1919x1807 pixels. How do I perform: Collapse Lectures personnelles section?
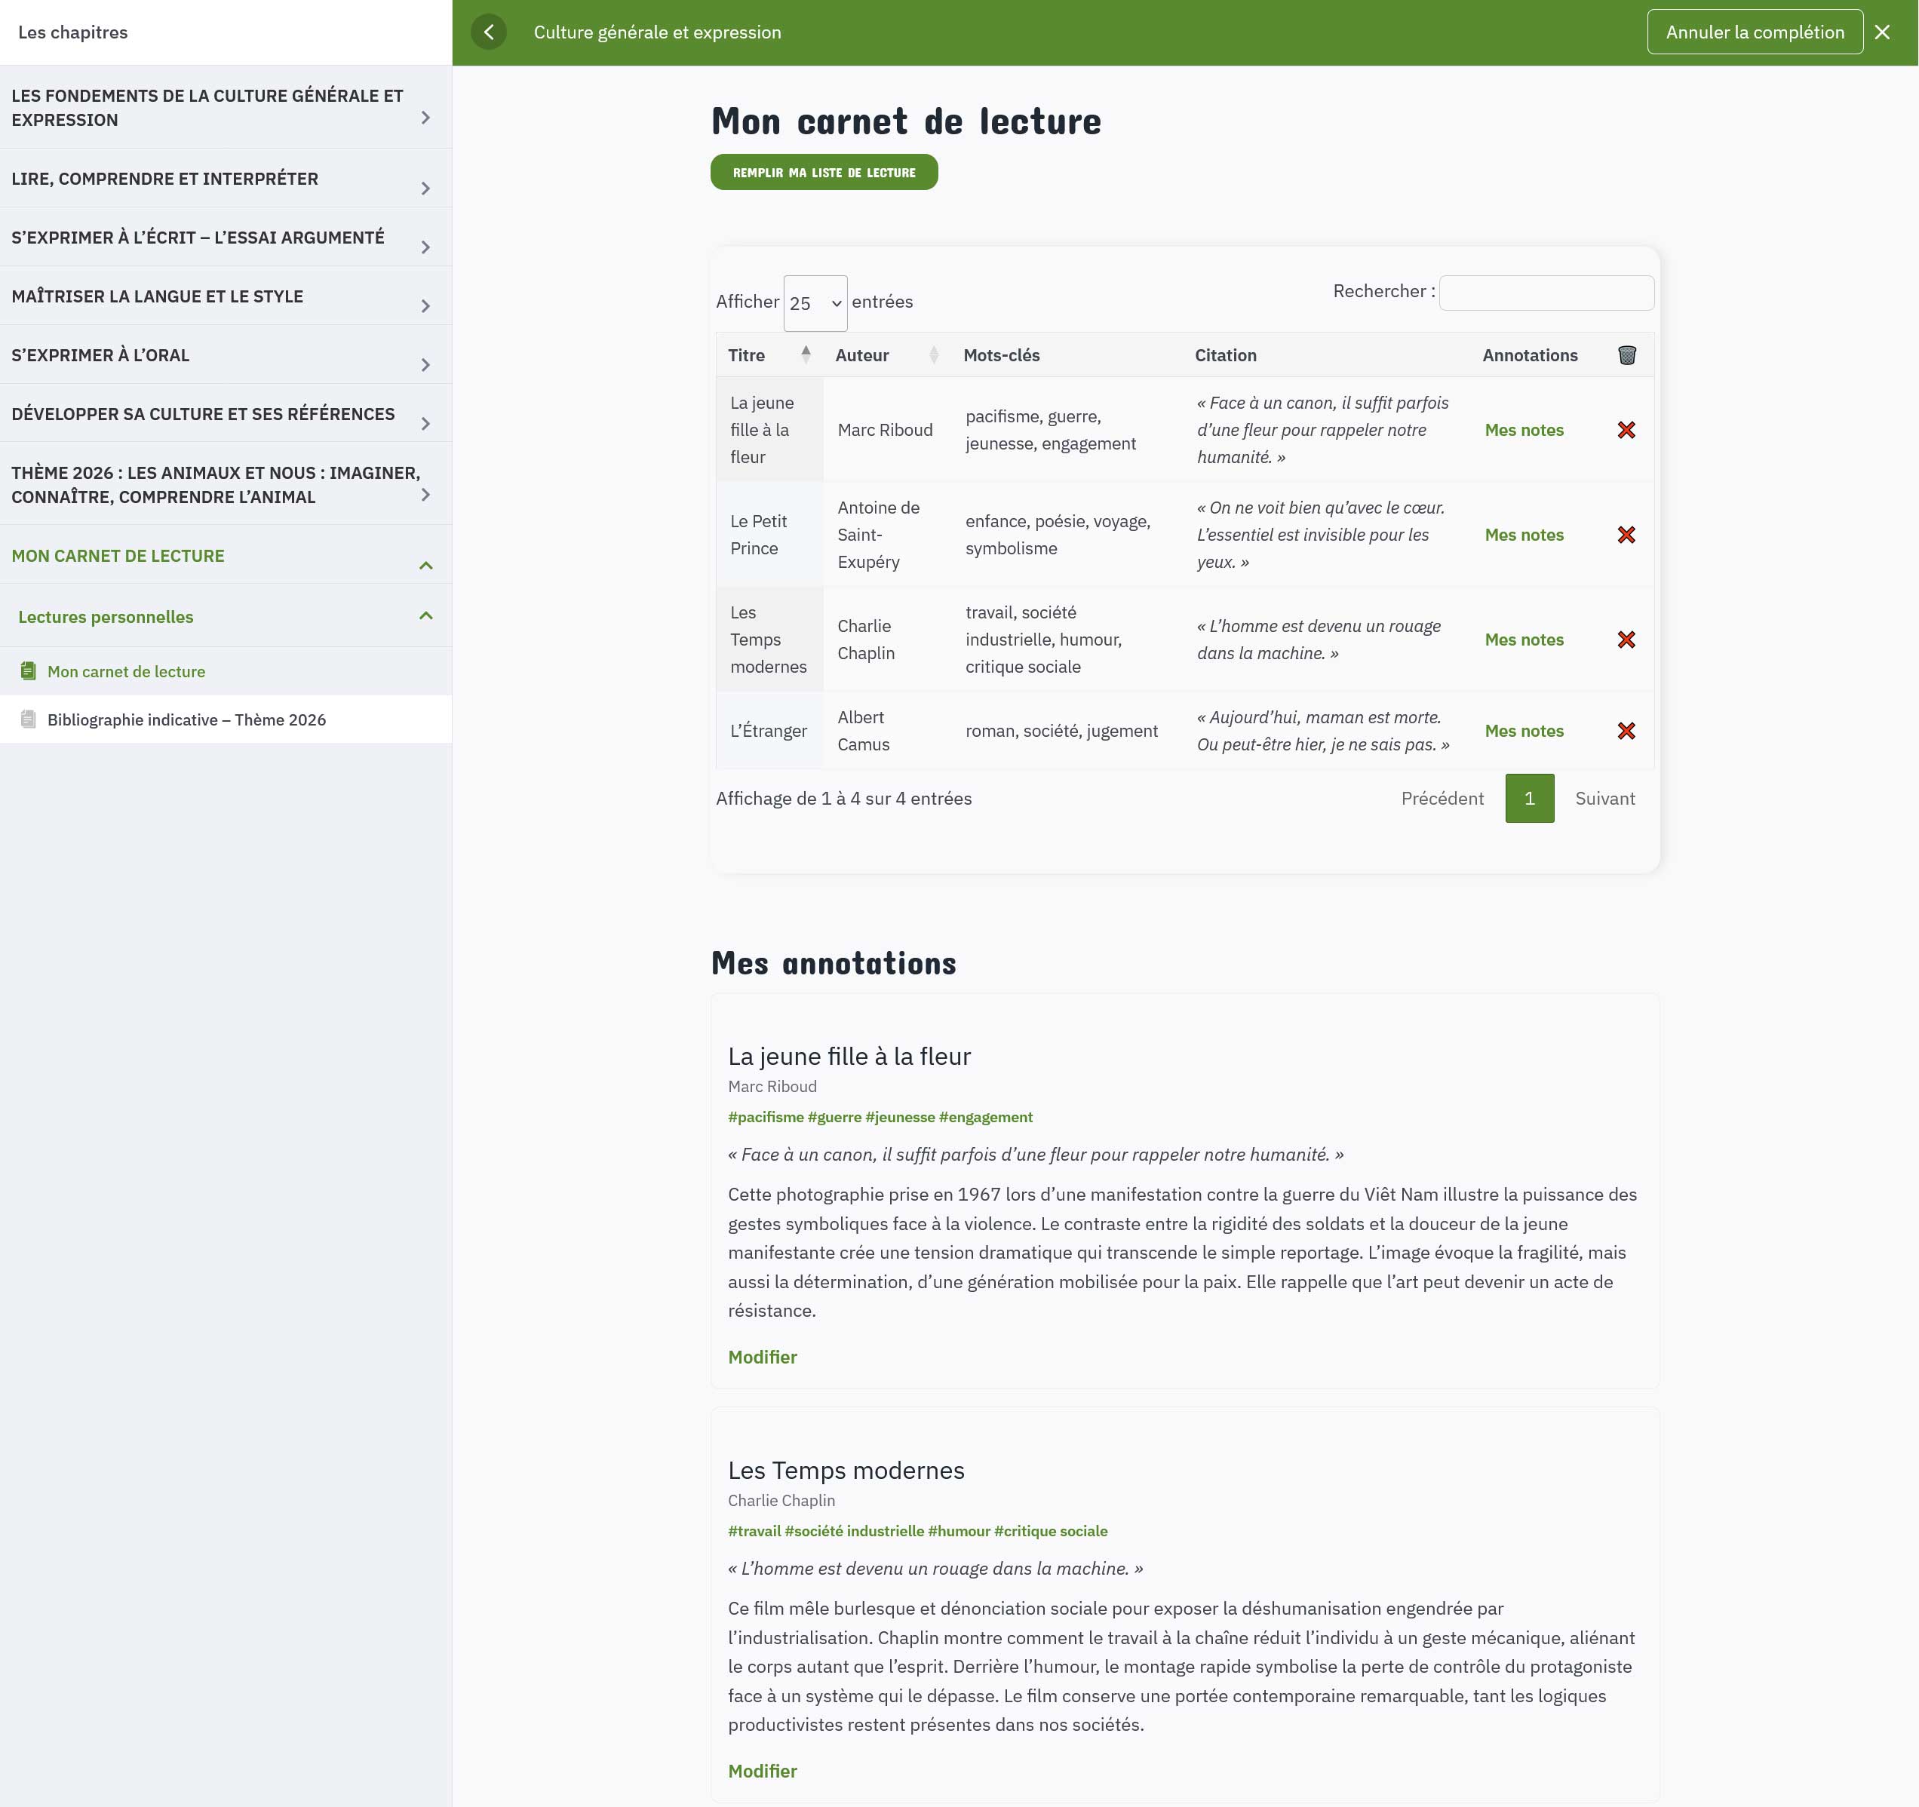pos(425,616)
